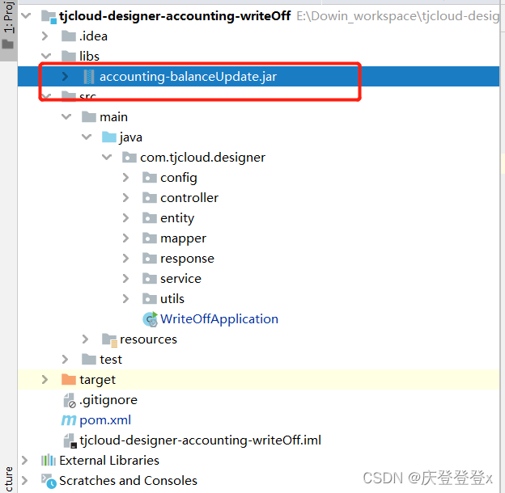Select tjcloud-designer-accounting-writeOff.iml file name

[201, 440]
